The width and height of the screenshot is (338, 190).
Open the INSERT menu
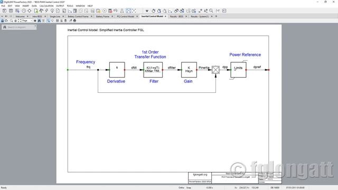26,6
